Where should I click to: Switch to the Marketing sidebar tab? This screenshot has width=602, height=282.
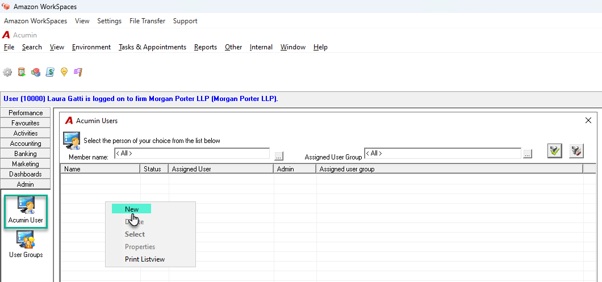pyautogui.click(x=26, y=164)
